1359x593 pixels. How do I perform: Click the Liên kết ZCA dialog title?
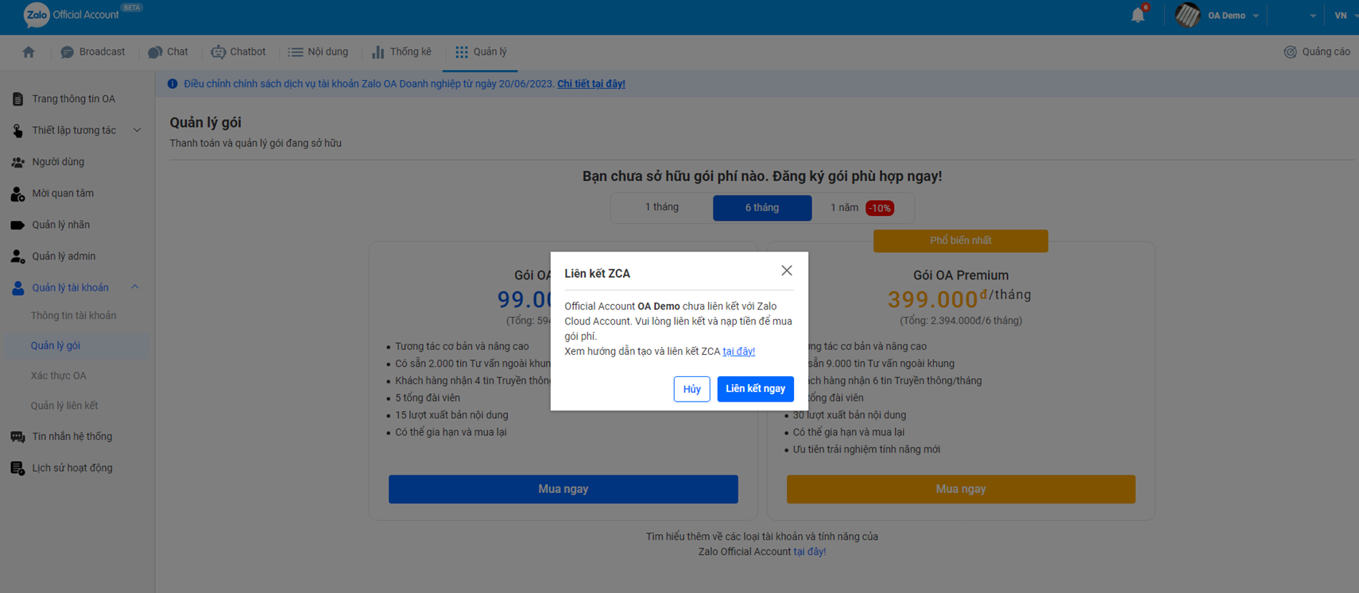(x=598, y=274)
